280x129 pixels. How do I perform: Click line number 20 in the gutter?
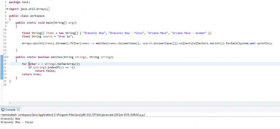(5, 64)
